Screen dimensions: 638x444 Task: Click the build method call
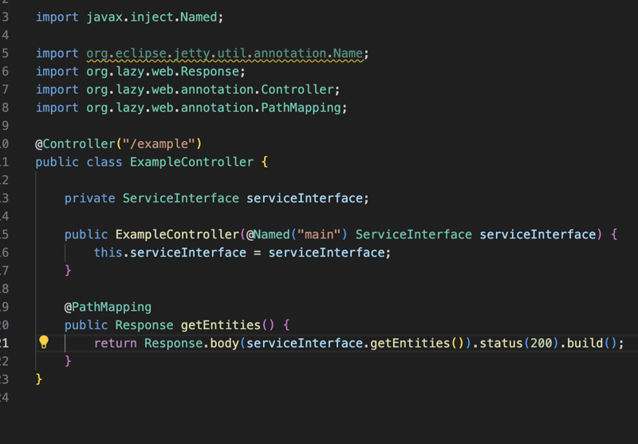click(585, 343)
